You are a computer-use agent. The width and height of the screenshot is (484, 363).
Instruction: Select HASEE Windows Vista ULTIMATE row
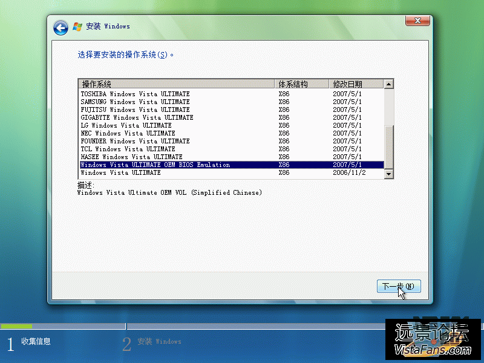132,157
